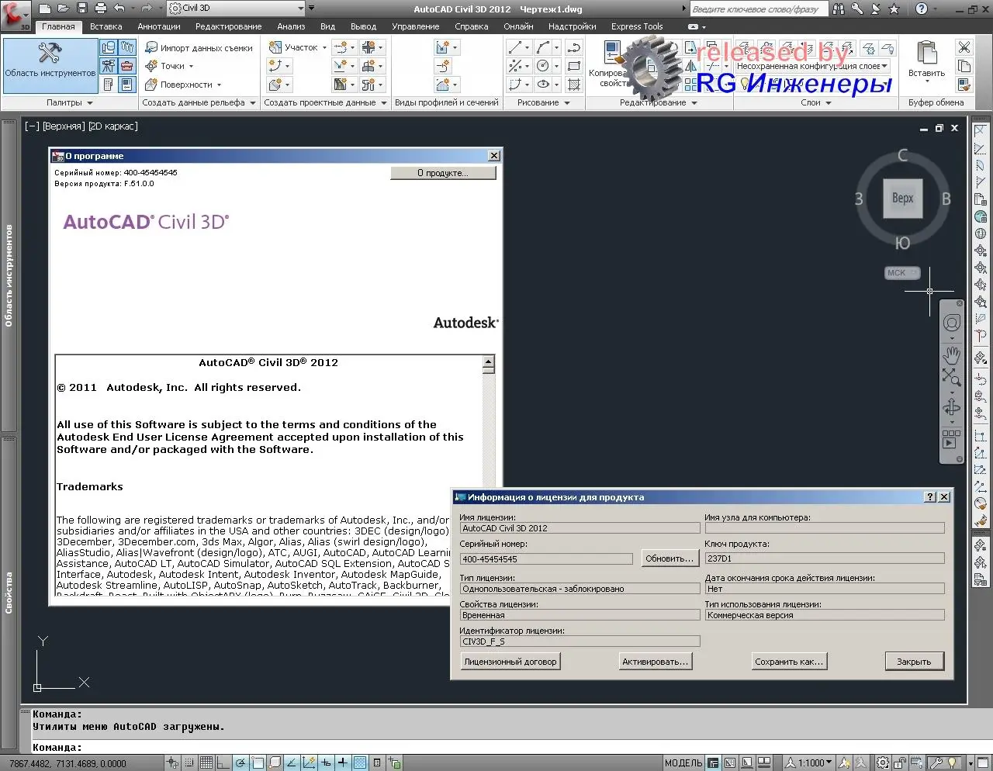This screenshot has width=993, height=771.
Task: Switch to the Вывод ribbon tab
Action: tap(363, 26)
